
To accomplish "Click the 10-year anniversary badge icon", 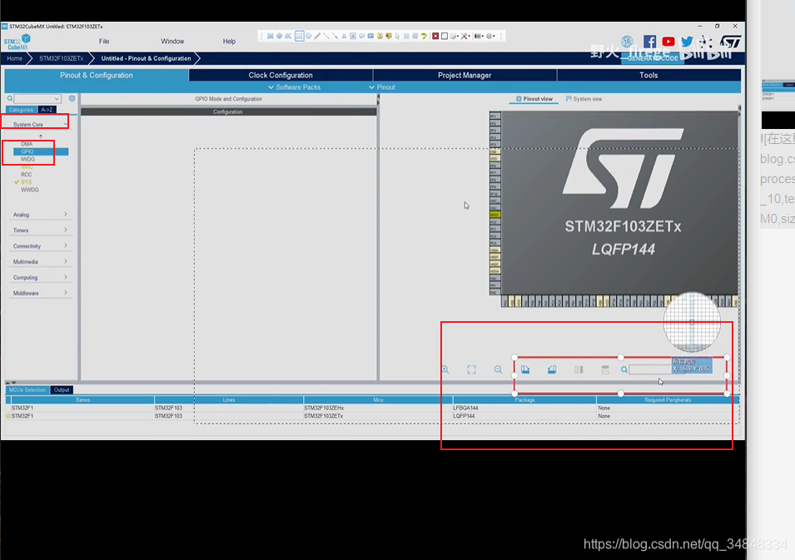I will point(627,42).
